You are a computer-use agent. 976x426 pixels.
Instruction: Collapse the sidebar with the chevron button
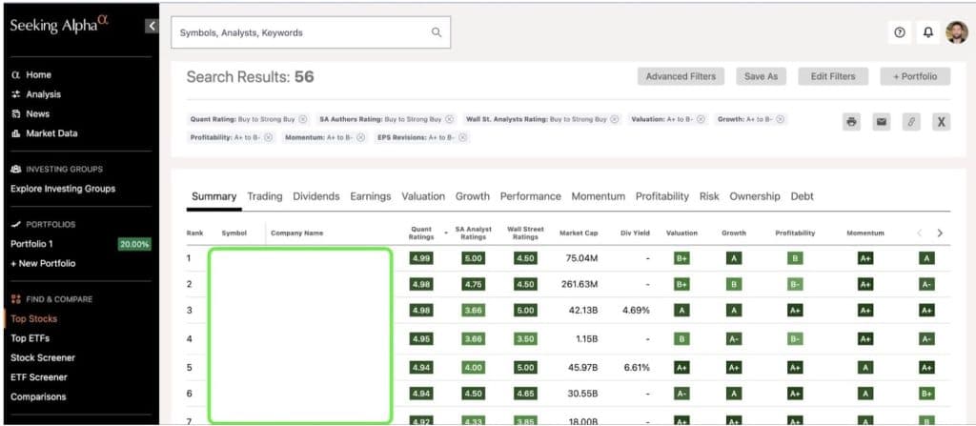point(152,26)
